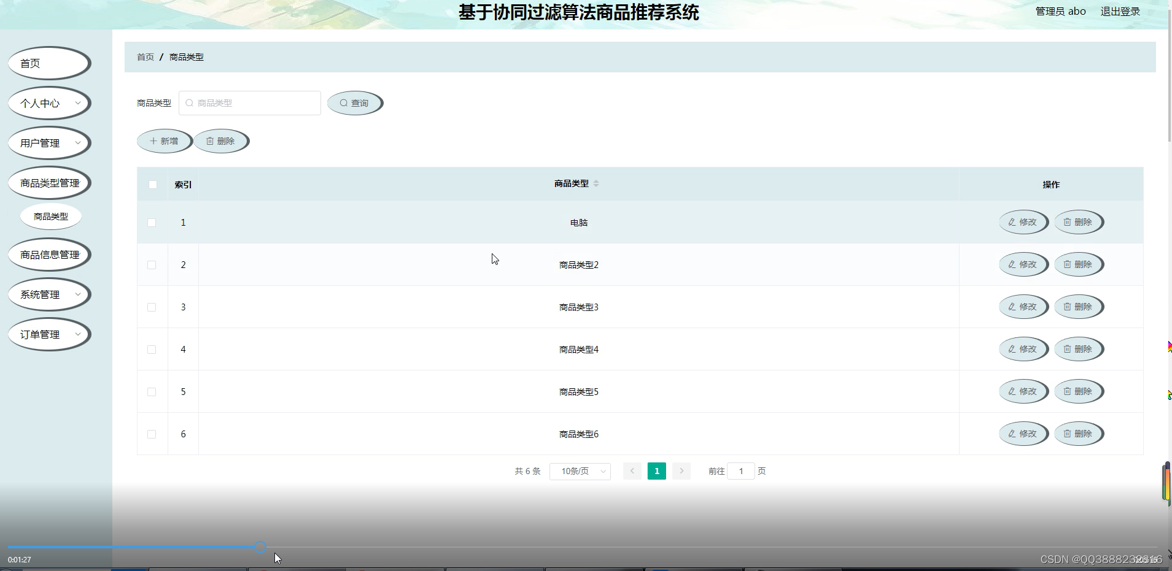Expand the 用户管理 sidebar menu
This screenshot has height=571, width=1172.
click(x=49, y=143)
